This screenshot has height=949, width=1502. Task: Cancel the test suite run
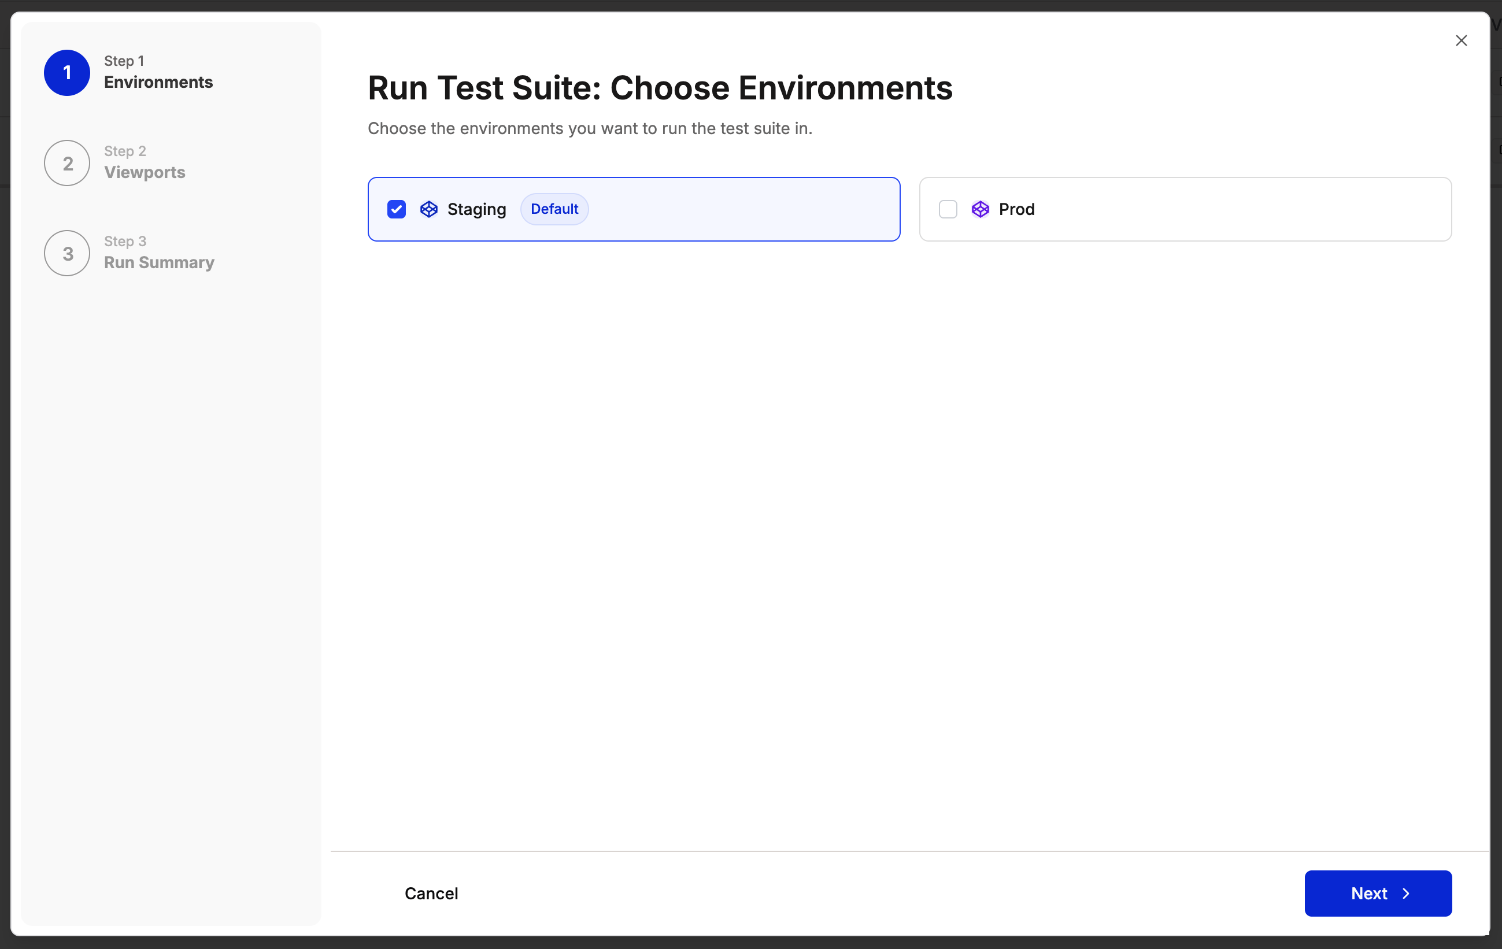coord(431,894)
